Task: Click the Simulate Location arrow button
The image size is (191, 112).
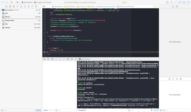Action: [76, 59]
